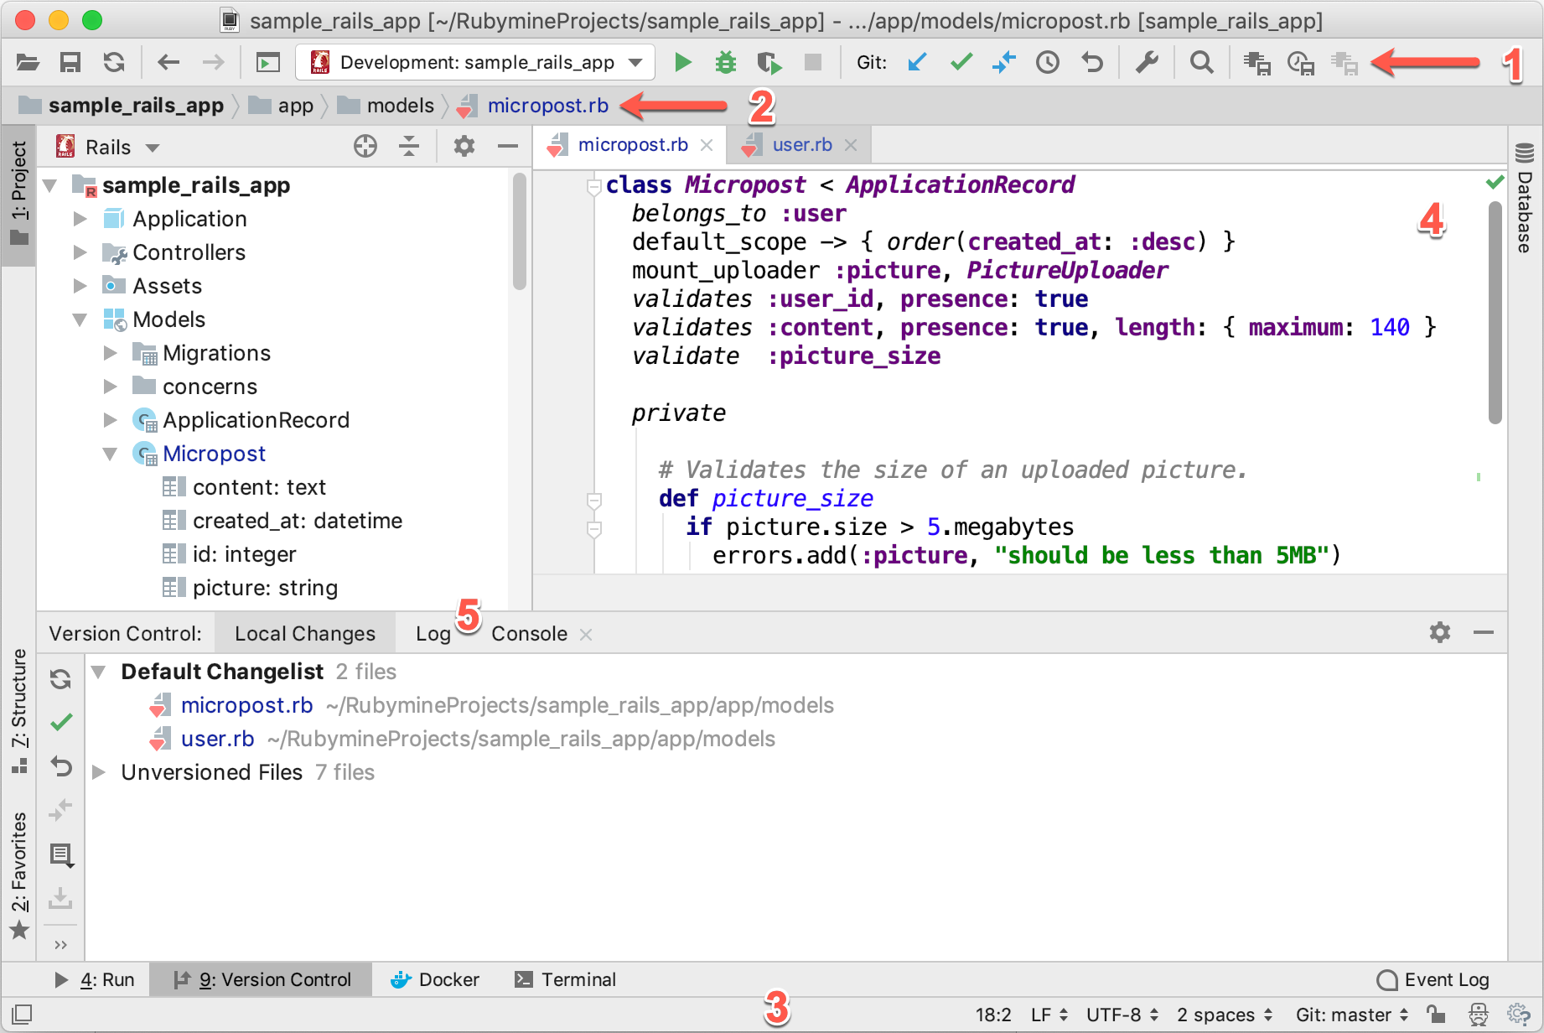Expand Unversioned Files group
Image resolution: width=1544 pixels, height=1033 pixels.
pos(98,772)
